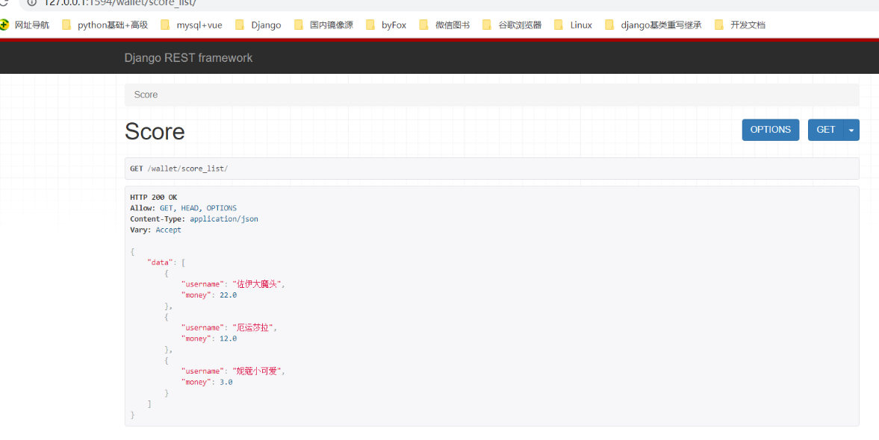Click the Score breadcrumb
This screenshot has height=440, width=879.
pyautogui.click(x=146, y=95)
